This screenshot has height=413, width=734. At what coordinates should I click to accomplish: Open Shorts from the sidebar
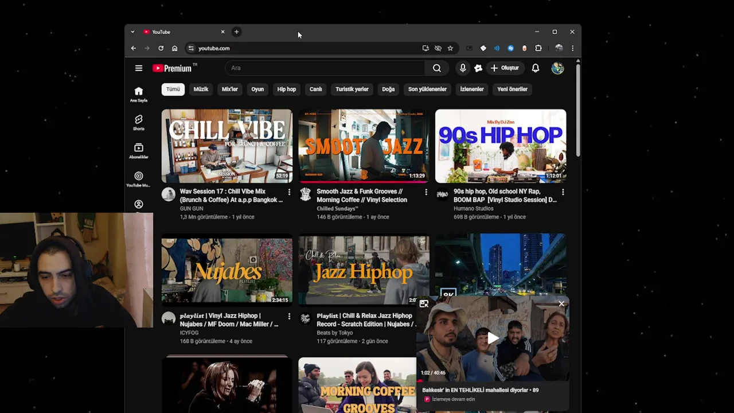139,122
